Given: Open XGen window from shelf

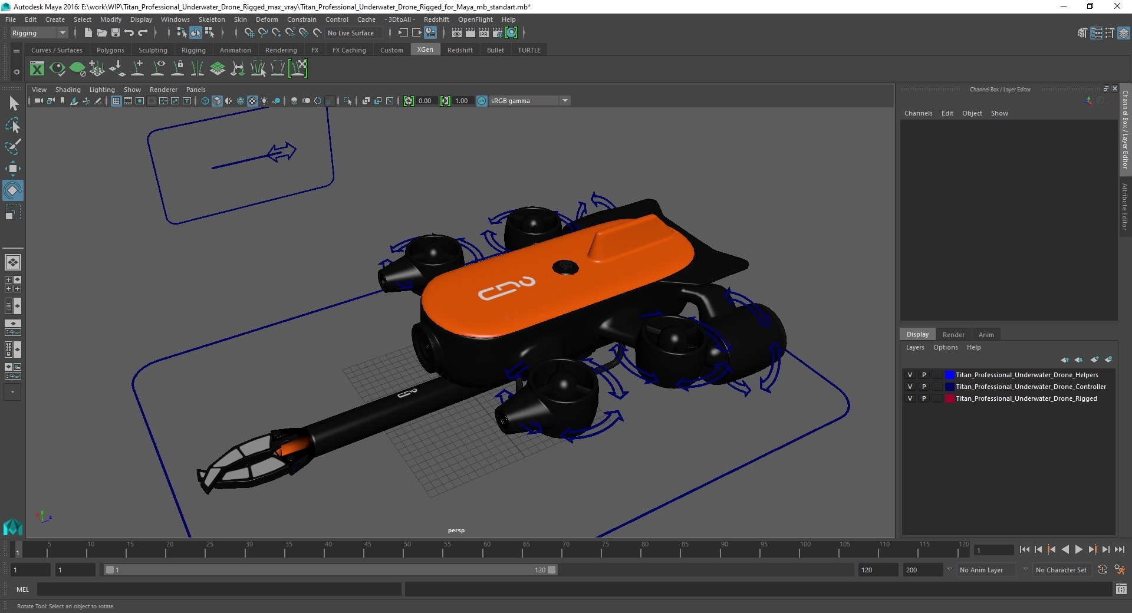Looking at the screenshot, I should pos(37,69).
